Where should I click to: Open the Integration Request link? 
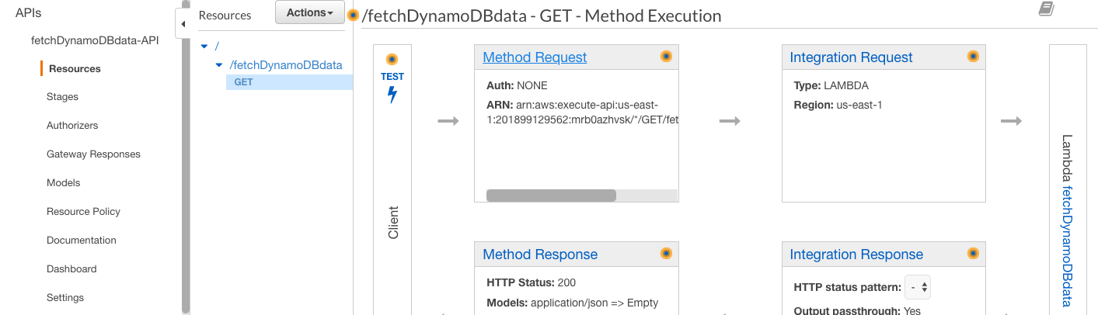(851, 57)
